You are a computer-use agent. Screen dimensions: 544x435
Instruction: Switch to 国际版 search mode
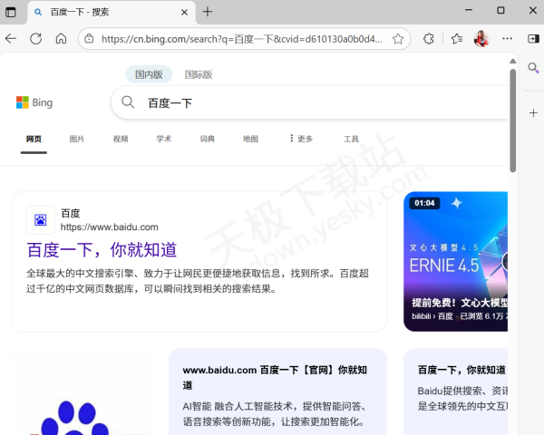pos(198,74)
